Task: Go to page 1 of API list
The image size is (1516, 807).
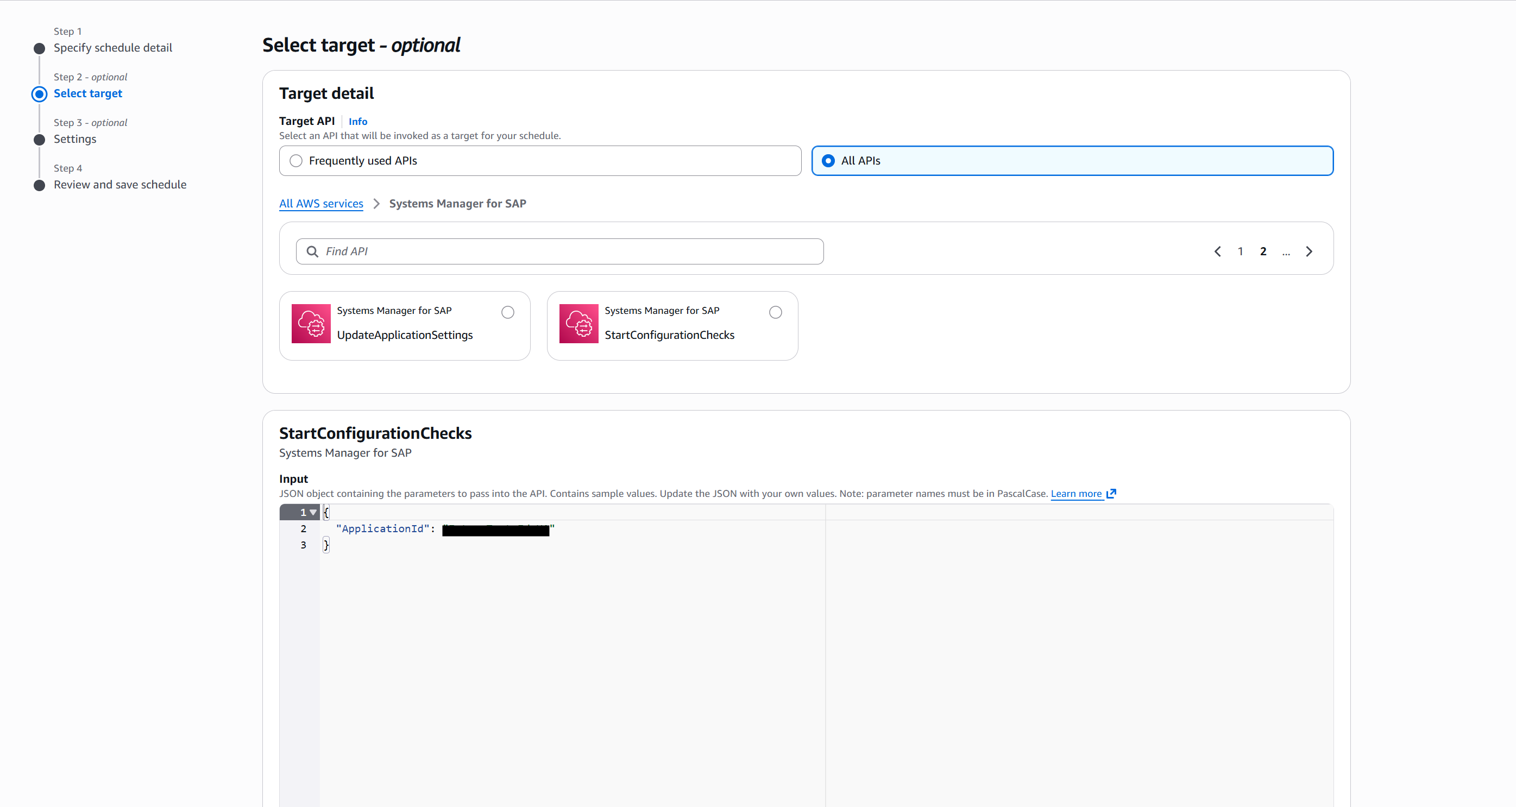Action: [x=1240, y=252]
